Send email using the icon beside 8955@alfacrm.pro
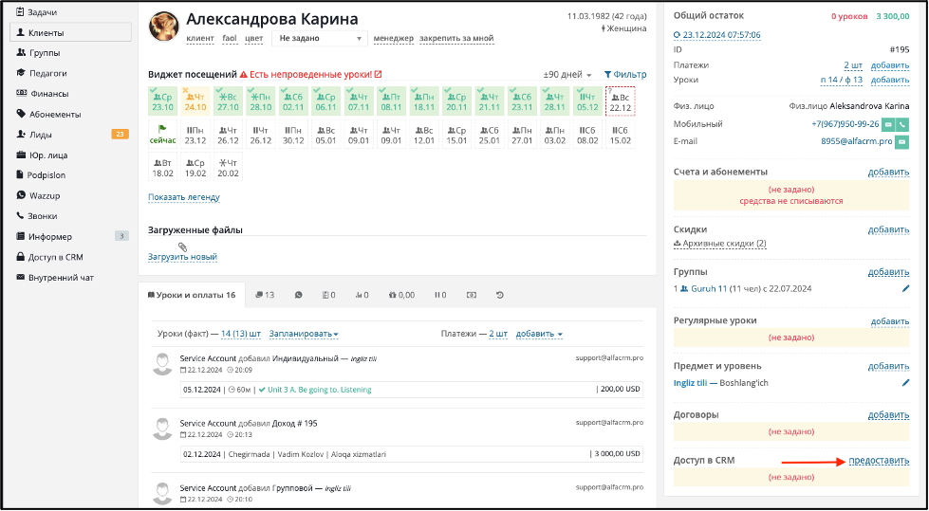This screenshot has width=929, height=511. pos(901,141)
